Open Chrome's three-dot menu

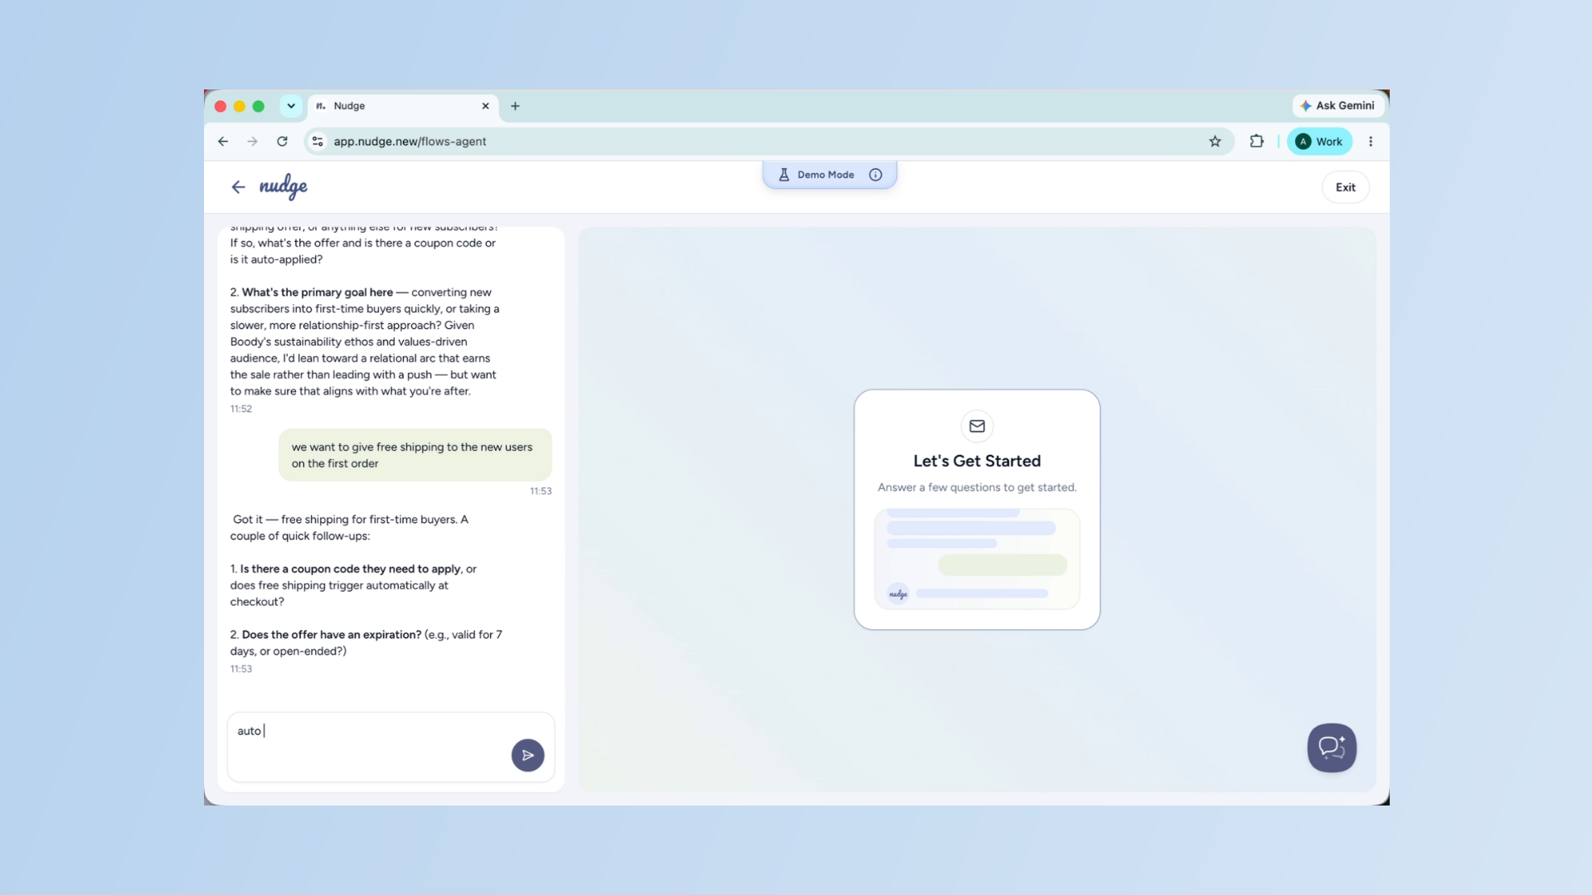[1371, 142]
